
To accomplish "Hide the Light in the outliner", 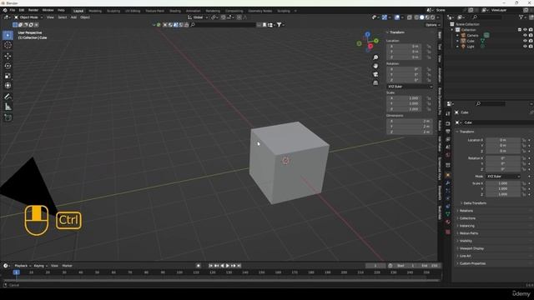I will [525, 47].
